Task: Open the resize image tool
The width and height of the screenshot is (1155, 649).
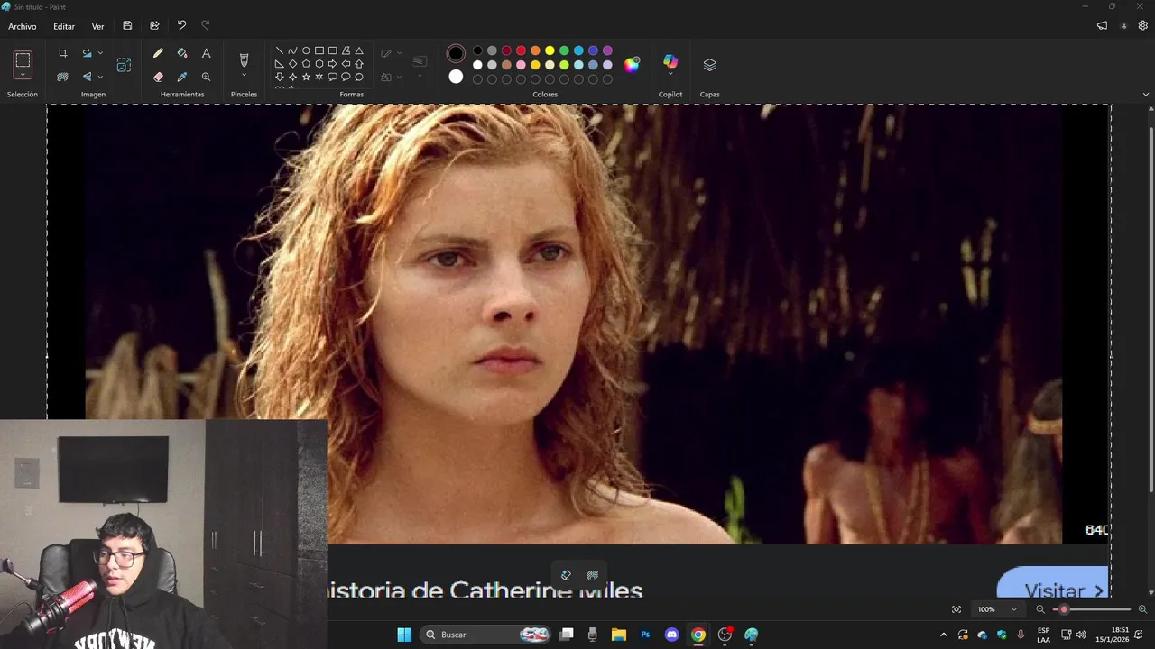Action: [124, 65]
